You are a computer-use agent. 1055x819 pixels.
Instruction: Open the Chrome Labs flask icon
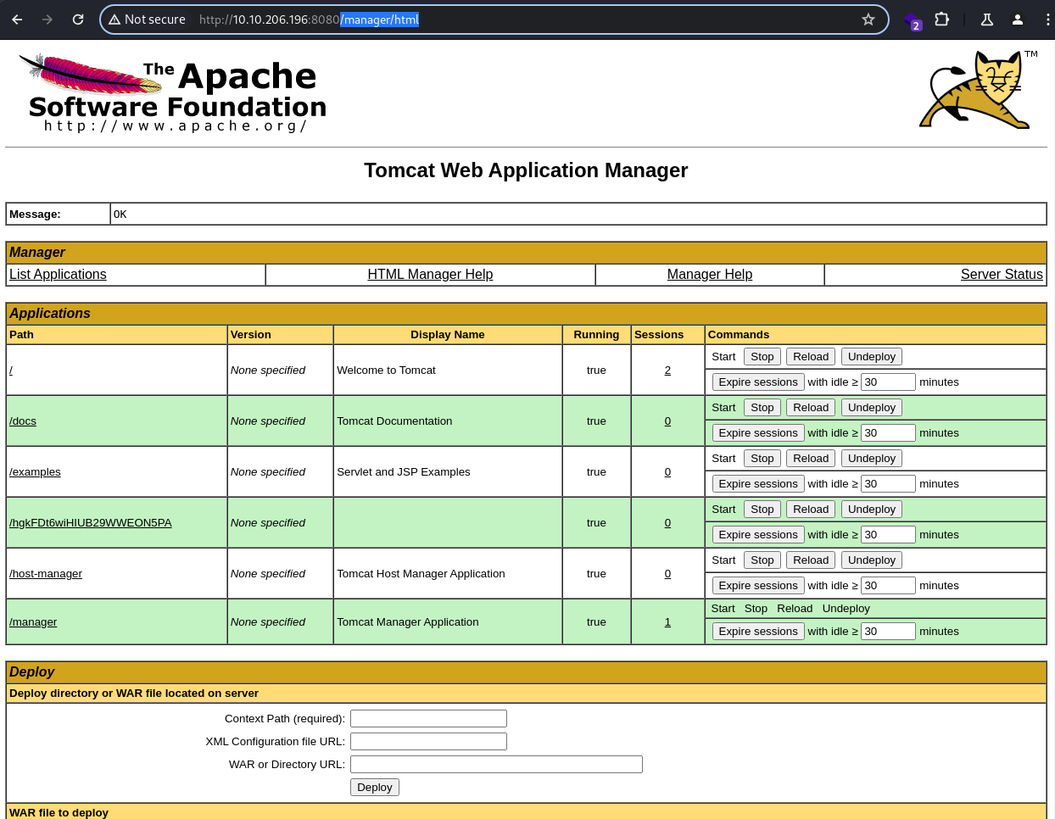987,19
